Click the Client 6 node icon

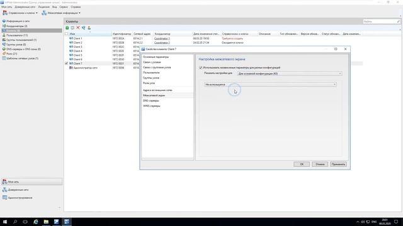71,59
